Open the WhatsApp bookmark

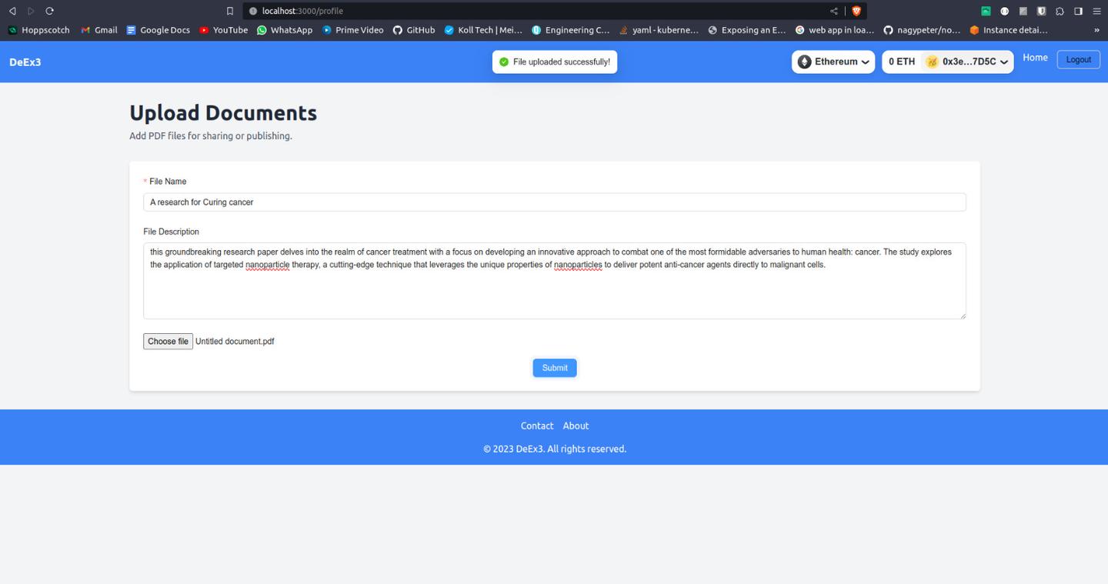[285, 30]
